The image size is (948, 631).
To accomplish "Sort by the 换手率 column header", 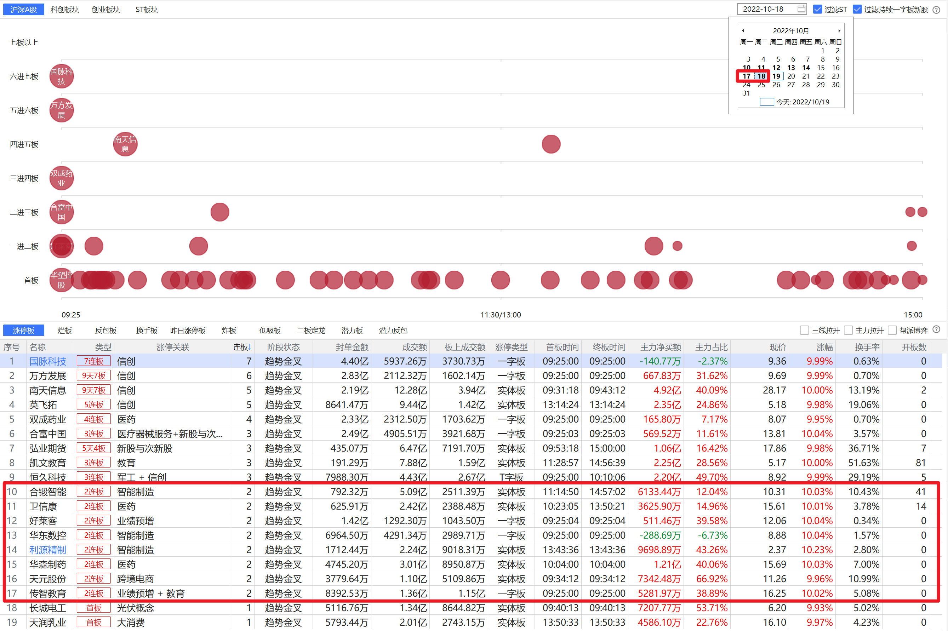I will [x=867, y=347].
